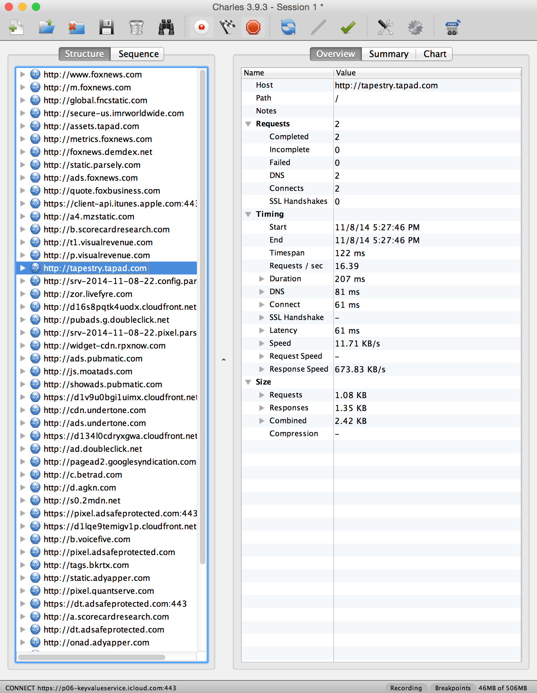The image size is (537, 693).
Task: Click the Close Session folder icon
Action: coord(76,27)
